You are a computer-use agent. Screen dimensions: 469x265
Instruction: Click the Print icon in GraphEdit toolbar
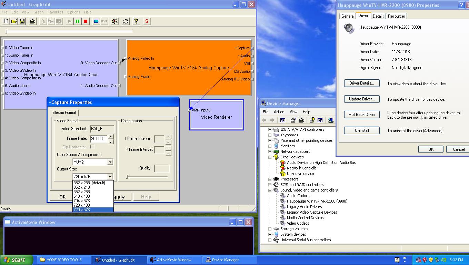coord(32,21)
